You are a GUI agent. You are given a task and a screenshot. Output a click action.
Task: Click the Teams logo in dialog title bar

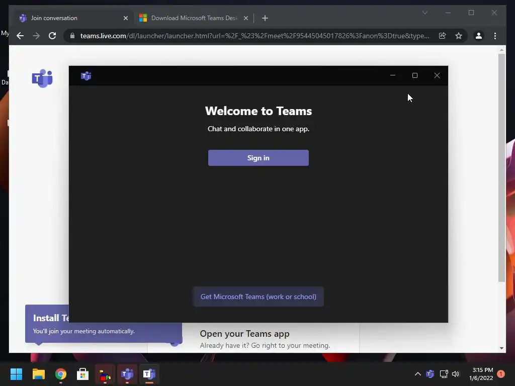[x=86, y=76]
